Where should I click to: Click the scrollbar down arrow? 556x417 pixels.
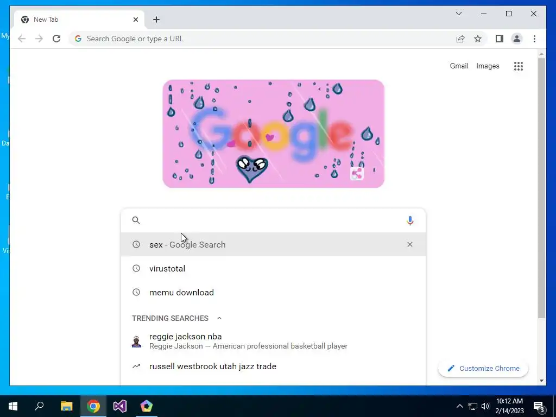coord(541,381)
